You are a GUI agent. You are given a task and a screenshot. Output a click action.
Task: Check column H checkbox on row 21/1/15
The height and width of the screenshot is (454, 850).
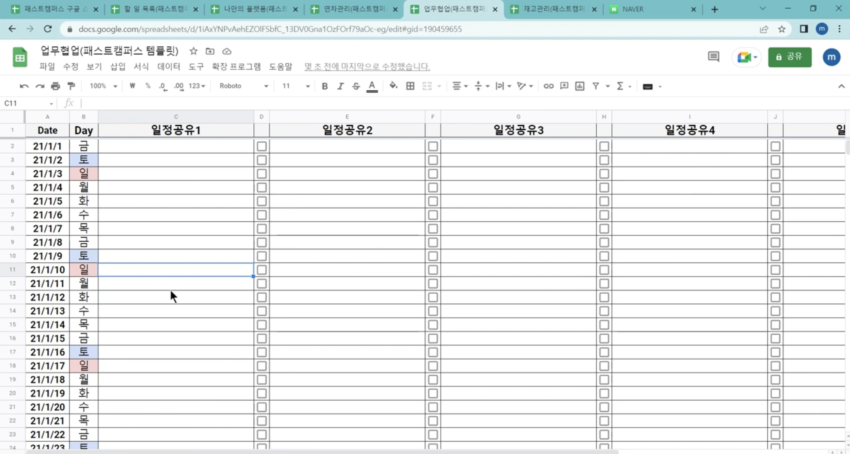click(x=604, y=338)
